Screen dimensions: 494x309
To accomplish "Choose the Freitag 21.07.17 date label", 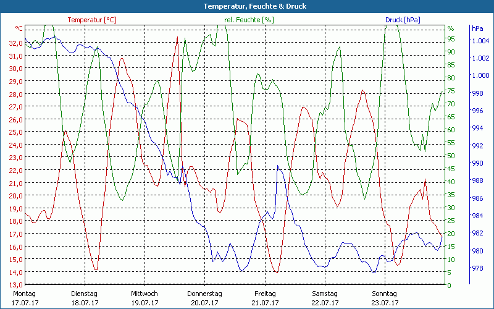I will click(x=264, y=298).
